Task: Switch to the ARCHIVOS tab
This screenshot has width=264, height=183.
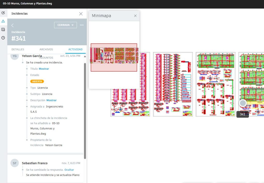Action: 46,49
